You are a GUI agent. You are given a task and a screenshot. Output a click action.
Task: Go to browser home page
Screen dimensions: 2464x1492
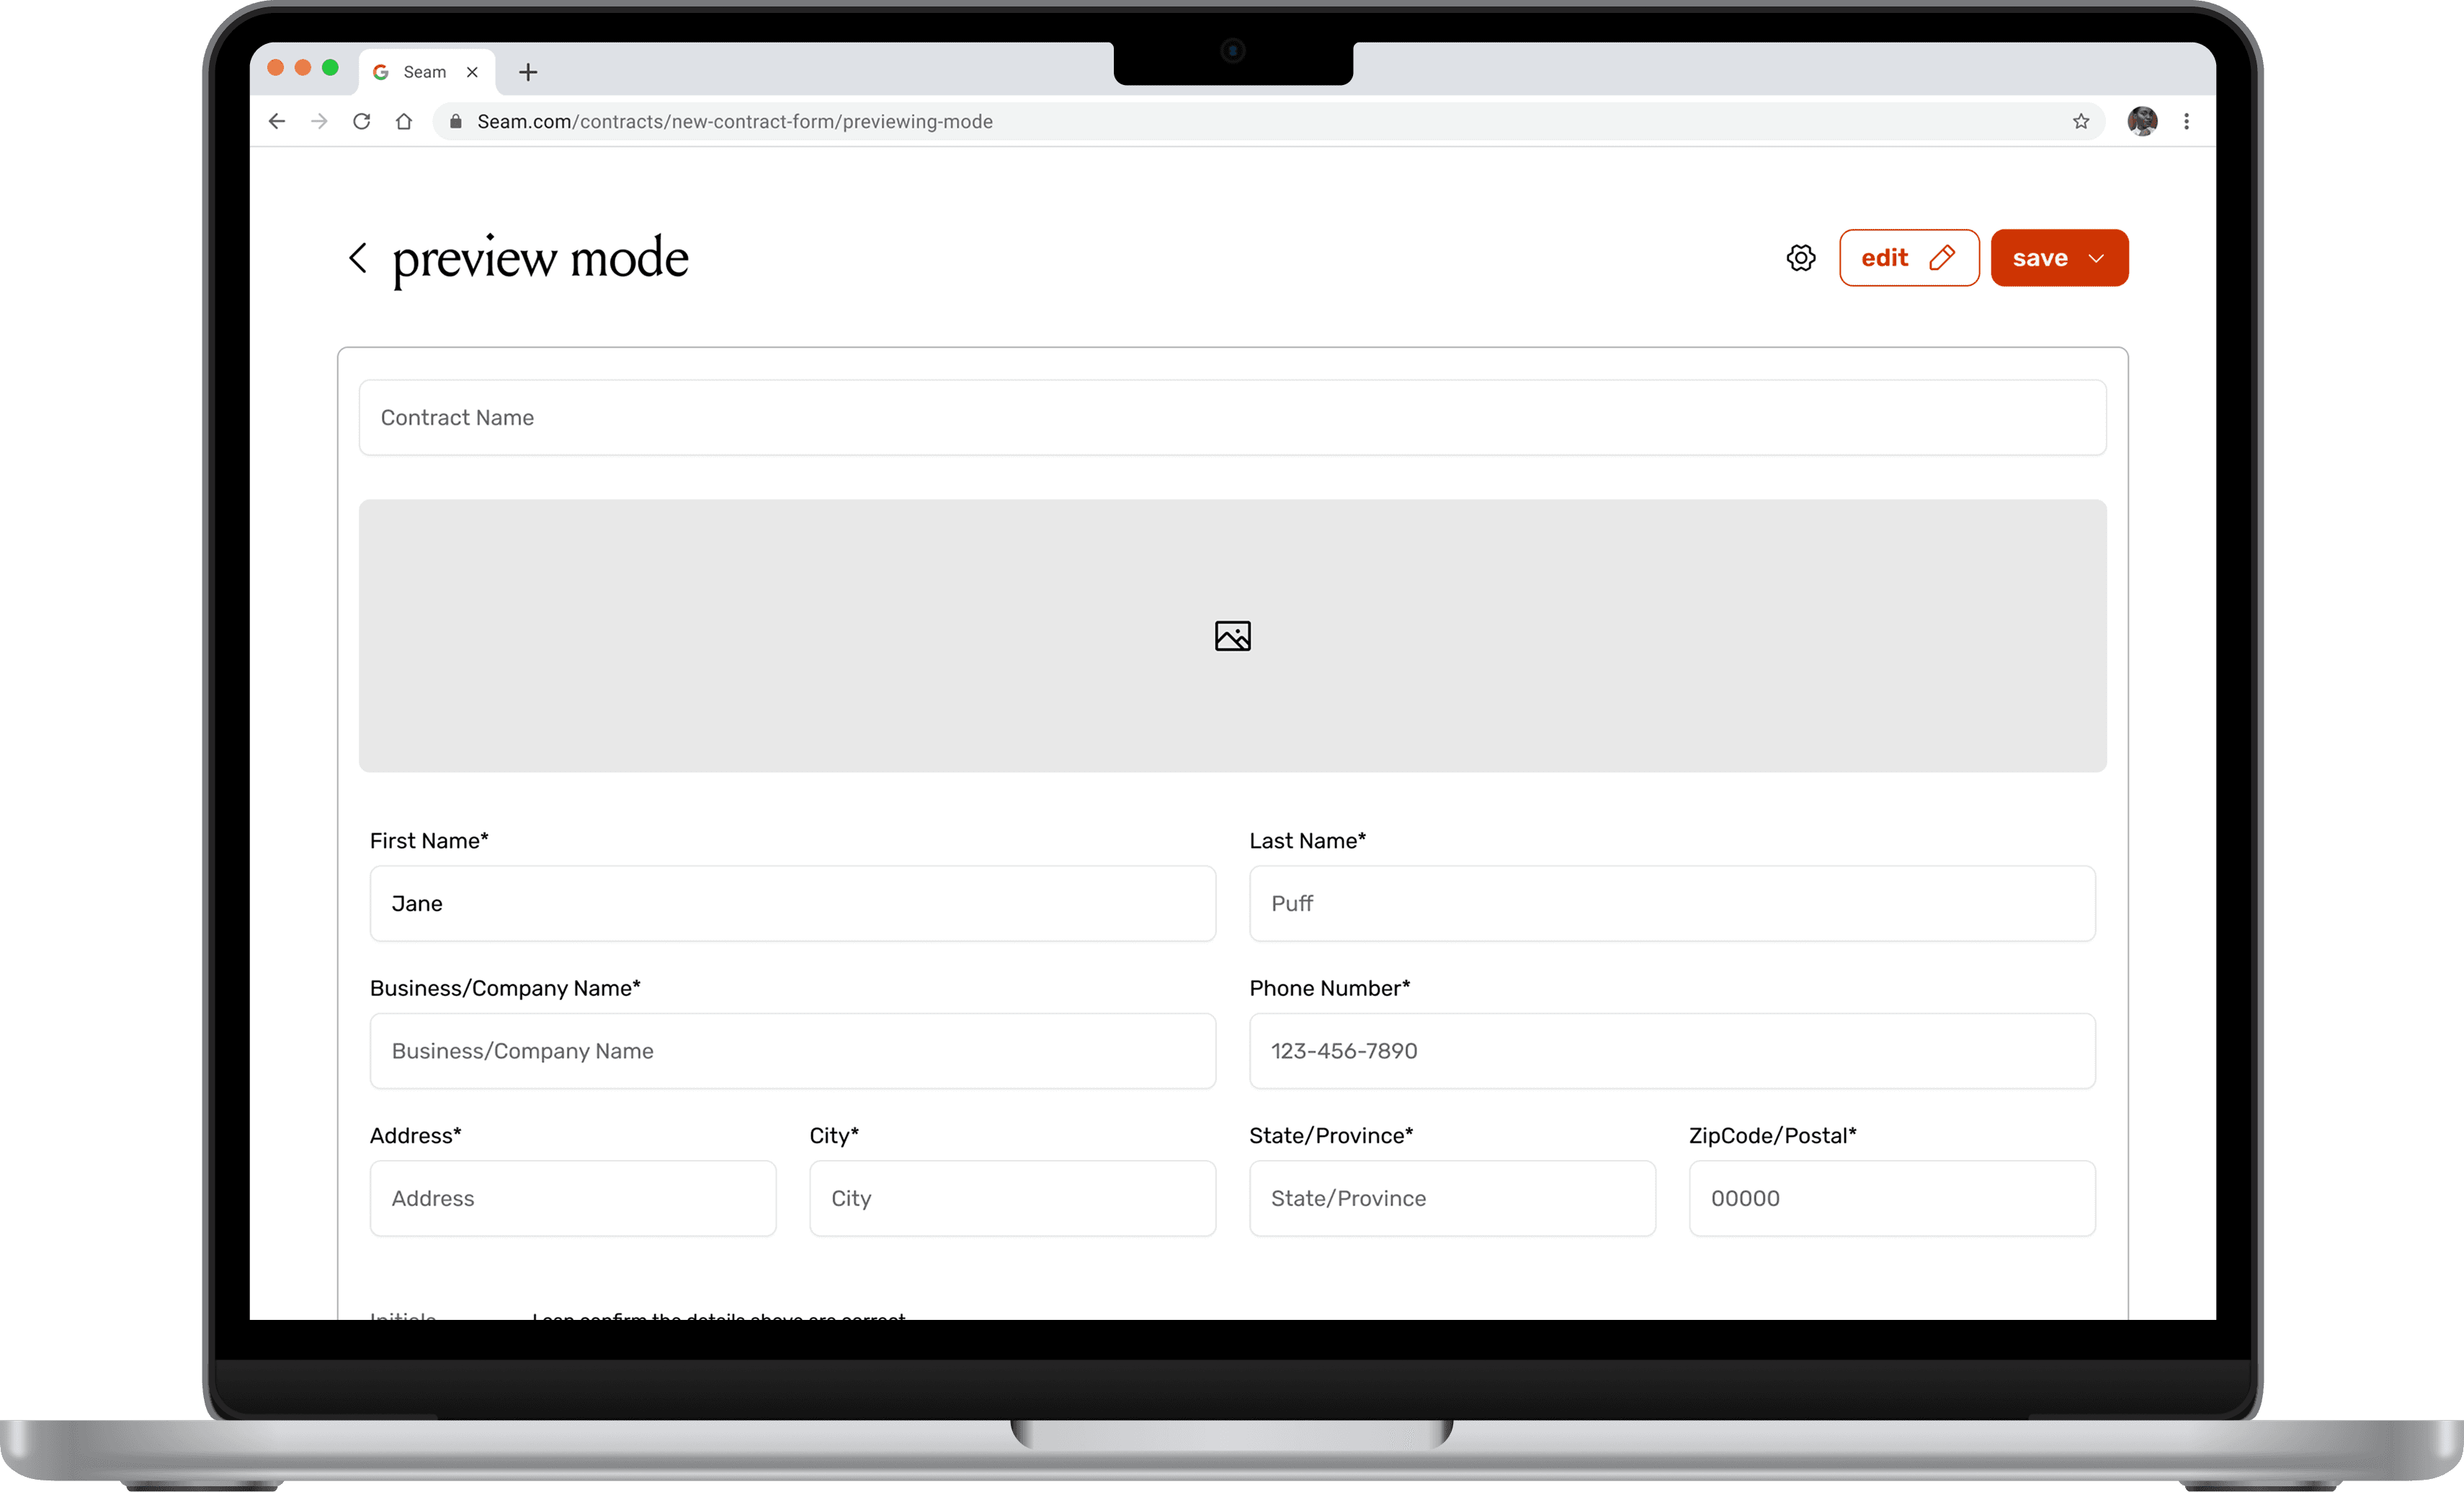(404, 122)
